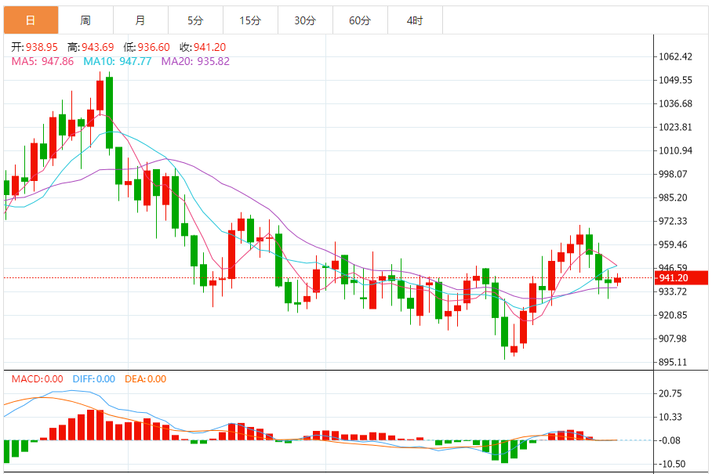Click the red 941.20 current price label
The width and height of the screenshot is (712, 474).
681,278
